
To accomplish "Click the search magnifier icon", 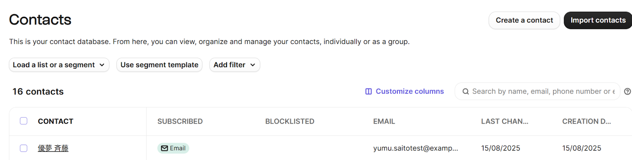I will pos(466,91).
